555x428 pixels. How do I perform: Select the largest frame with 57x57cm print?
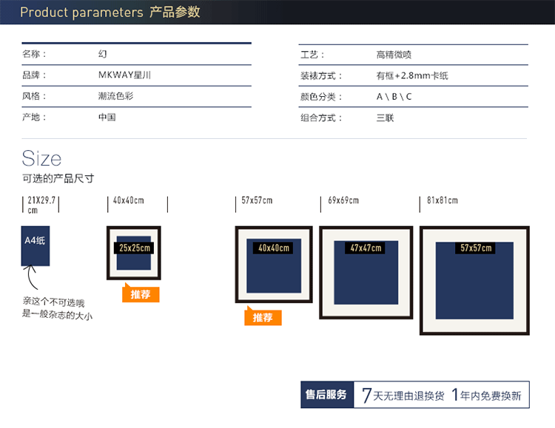pyautogui.click(x=474, y=280)
